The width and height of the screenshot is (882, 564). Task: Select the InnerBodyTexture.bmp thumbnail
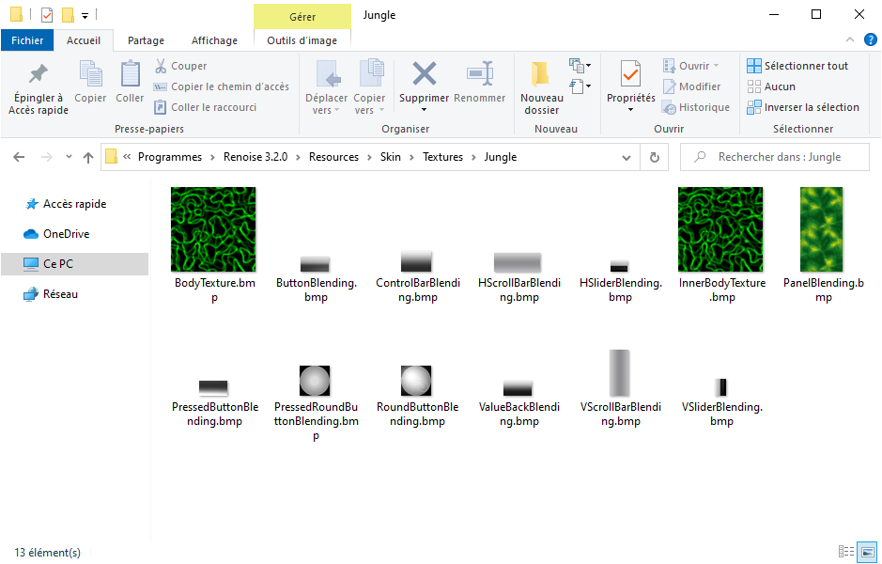click(x=720, y=229)
